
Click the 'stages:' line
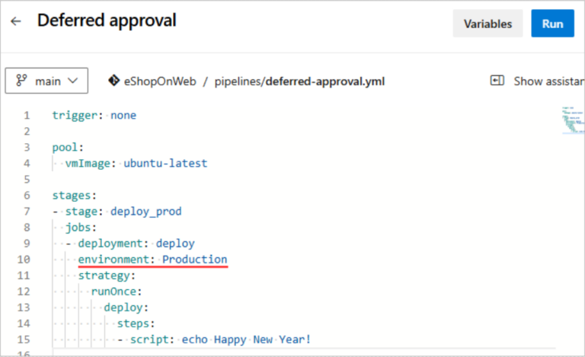coord(74,196)
